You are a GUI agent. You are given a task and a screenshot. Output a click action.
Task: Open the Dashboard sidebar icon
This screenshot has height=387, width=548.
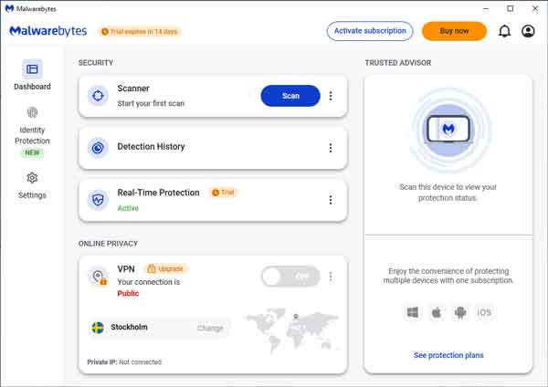(x=32, y=68)
